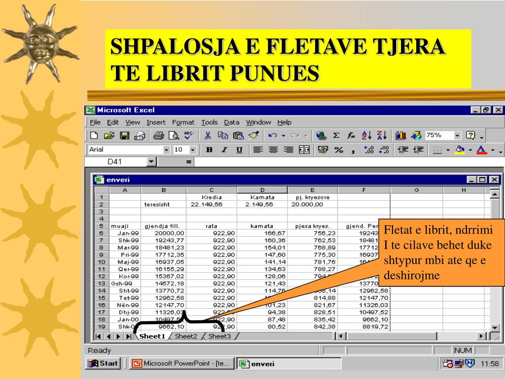Viewport: 505px width, 379px height.
Task: Apply the yellow Fill Color bucket
Action: [x=460, y=150]
